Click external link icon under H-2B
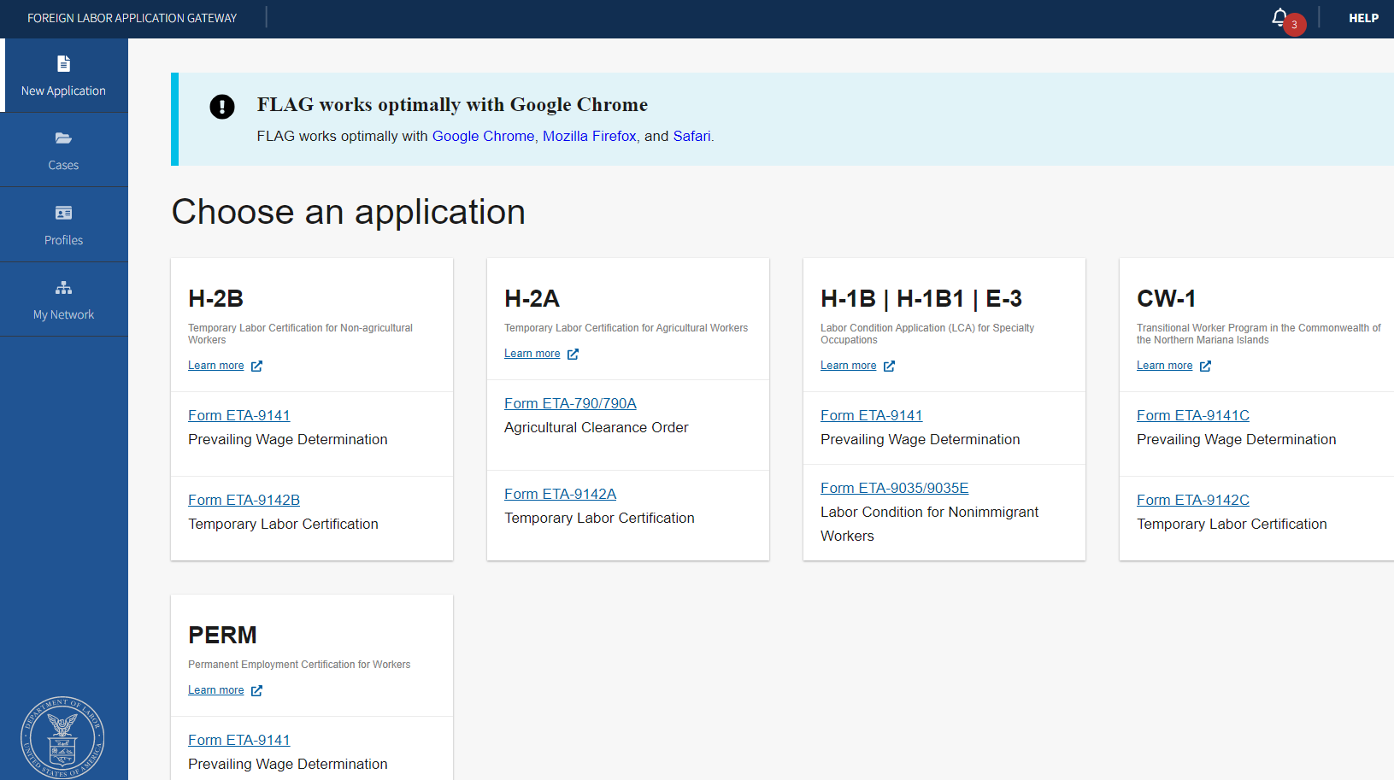 point(256,366)
